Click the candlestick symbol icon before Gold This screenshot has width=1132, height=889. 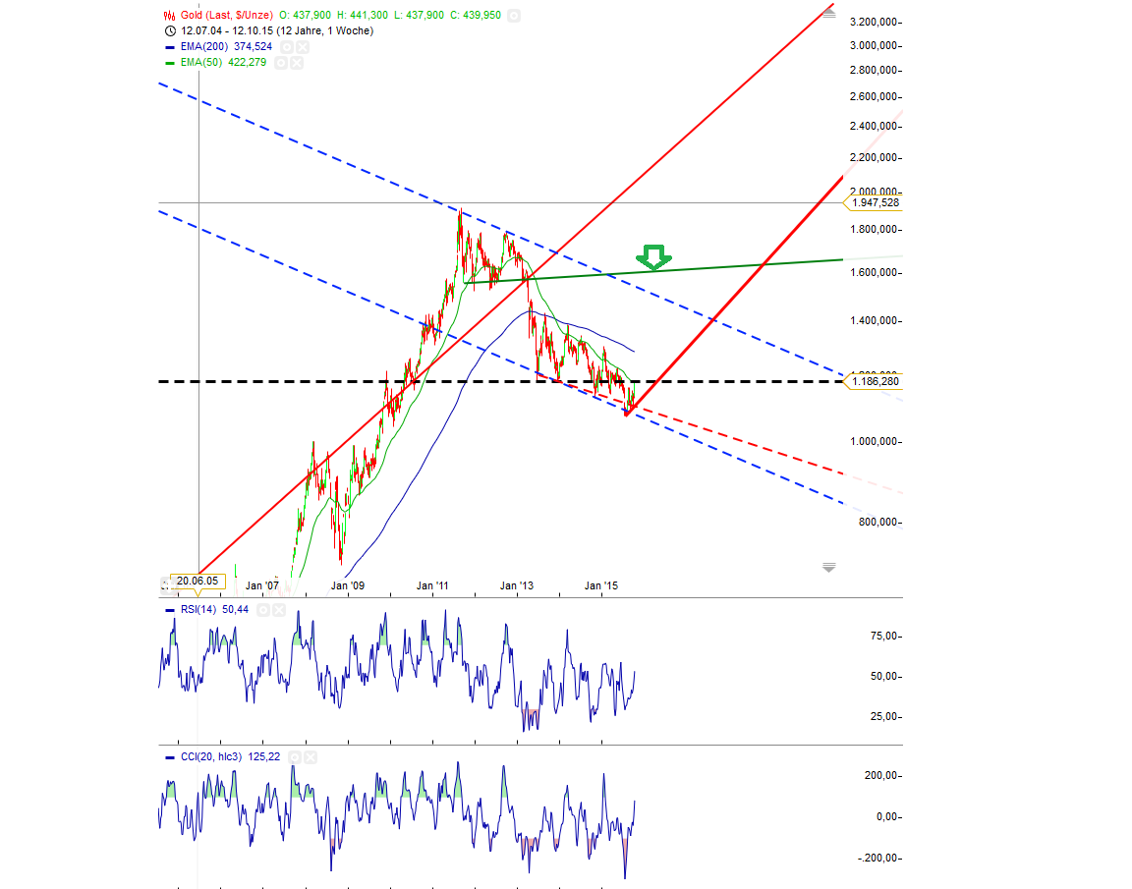[x=167, y=15]
